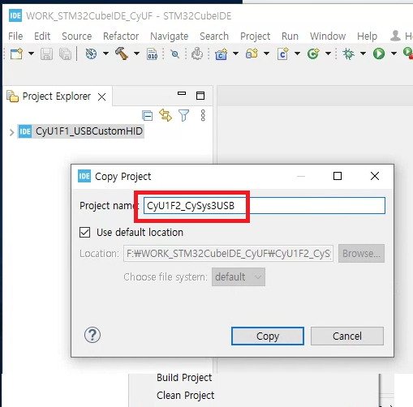
Task: Open the New C source file dropdown
Action: [x=297, y=54]
